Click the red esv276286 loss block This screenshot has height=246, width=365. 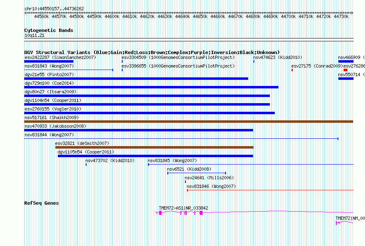pyautogui.click(x=345, y=70)
